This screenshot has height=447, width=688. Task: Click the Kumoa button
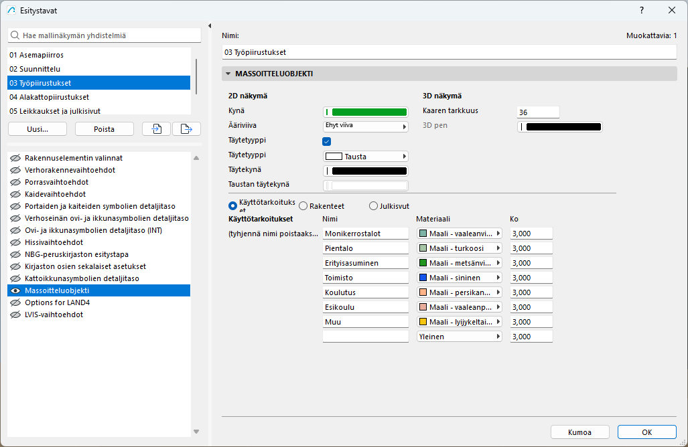click(x=579, y=432)
